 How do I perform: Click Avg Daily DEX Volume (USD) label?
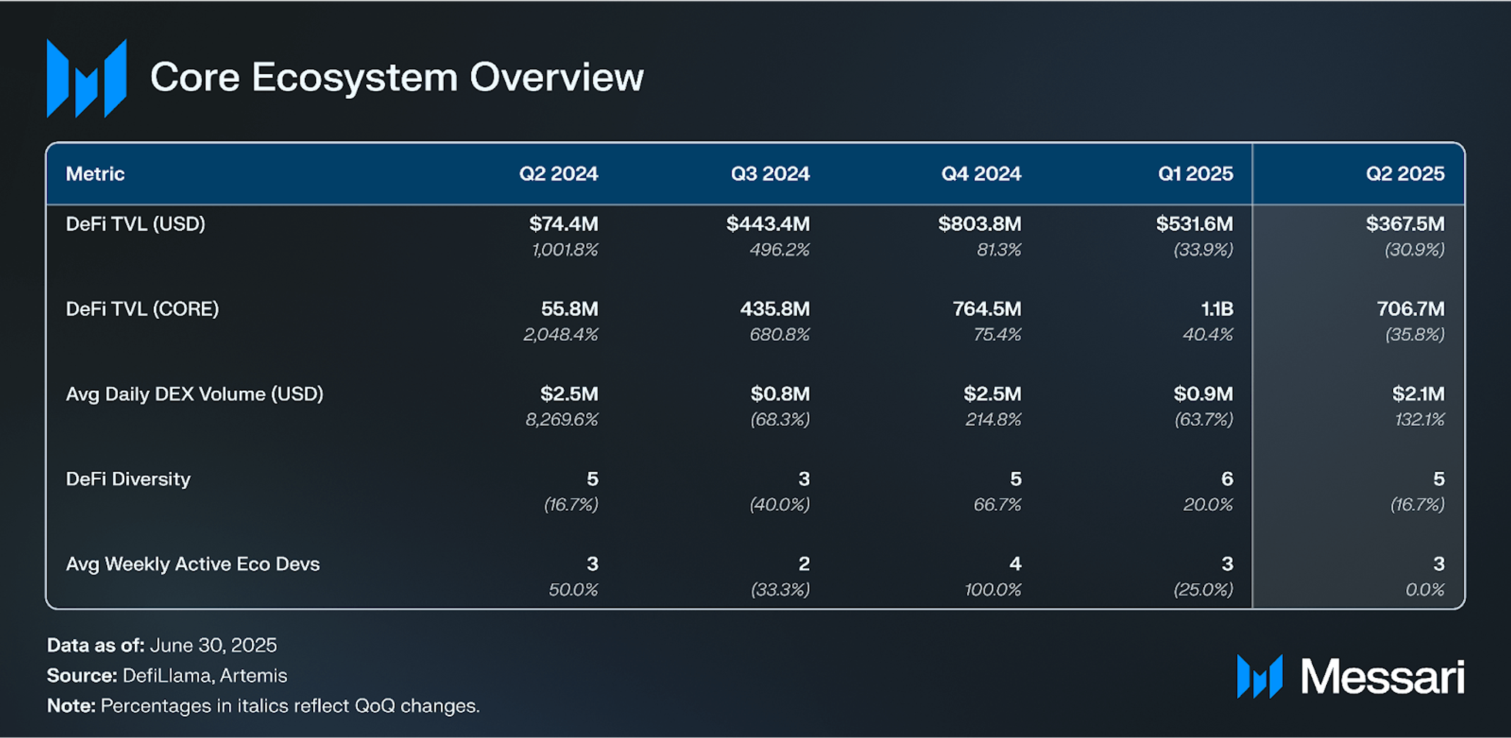point(195,394)
